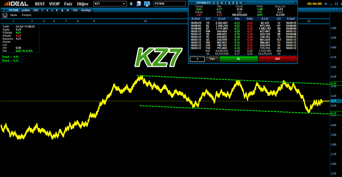Click the F button in chart toolbar
This screenshot has height=177, width=342.
pos(42,10)
